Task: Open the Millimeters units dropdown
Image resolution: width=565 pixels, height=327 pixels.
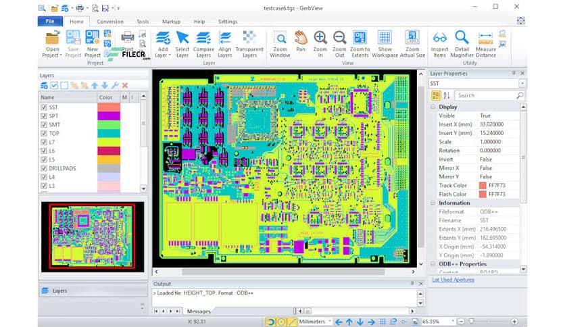Action: (x=330, y=322)
